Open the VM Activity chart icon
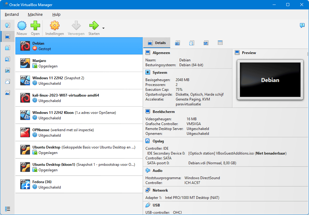Screen dimensions: 309x215 [206, 43]
